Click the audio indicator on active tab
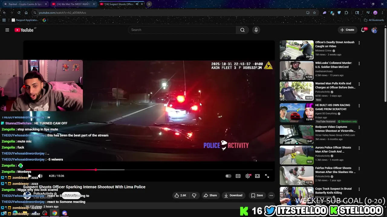Image resolution: width=387 pixels, height=217 pixels. (137, 4)
